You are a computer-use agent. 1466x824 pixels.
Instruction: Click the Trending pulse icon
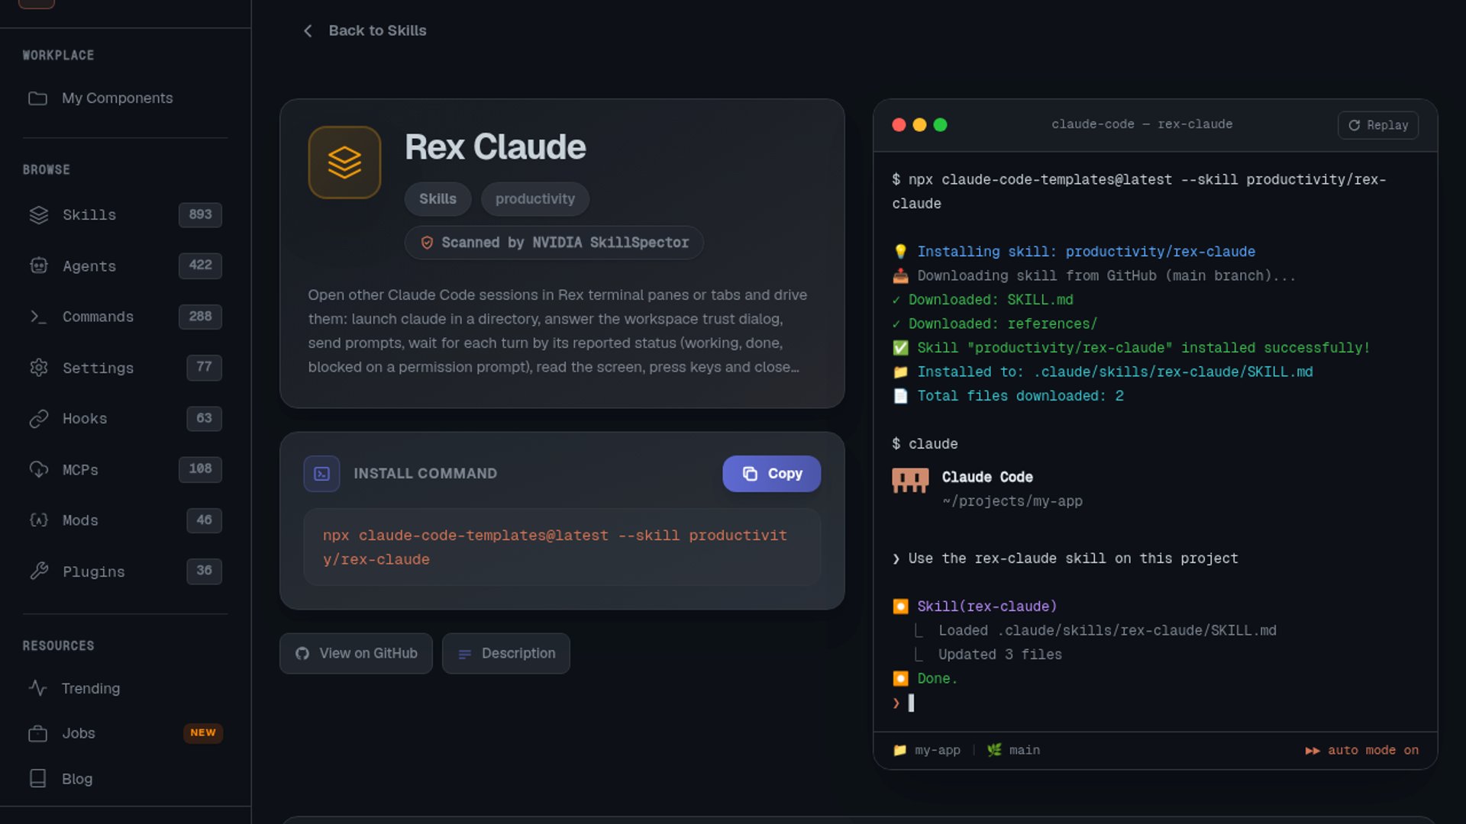tap(37, 688)
